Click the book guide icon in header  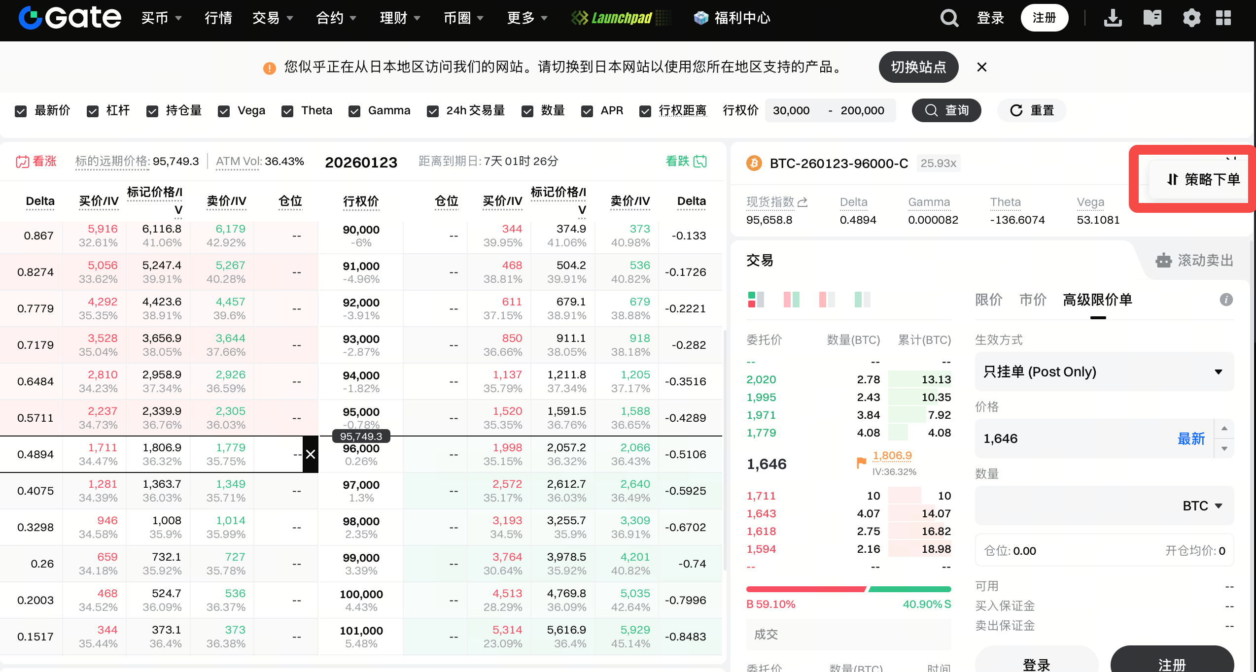coord(1152,18)
